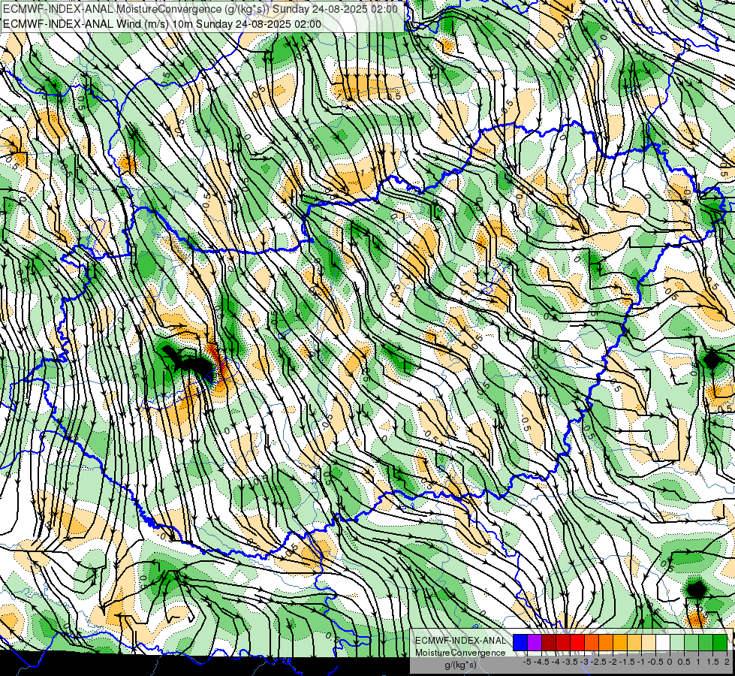Click the -1.5 tick label on the legend scale
The height and width of the screenshot is (676, 735).
click(x=627, y=662)
